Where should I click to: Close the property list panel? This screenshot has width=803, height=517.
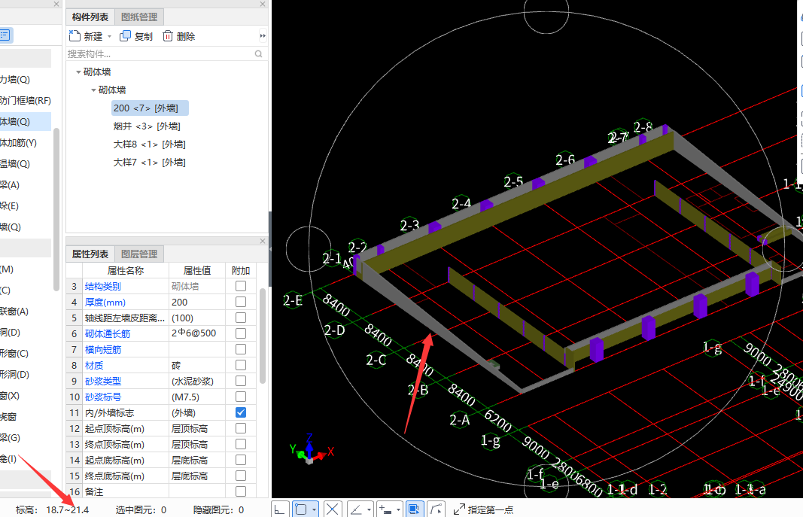(x=263, y=241)
